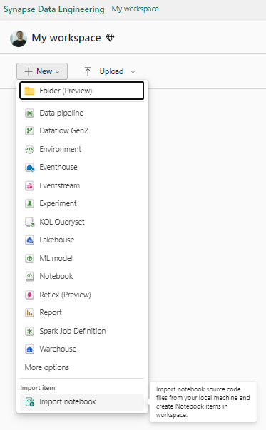
Task: Choose Dataflow Gen2 from the menu
Action: pyautogui.click(x=82, y=130)
